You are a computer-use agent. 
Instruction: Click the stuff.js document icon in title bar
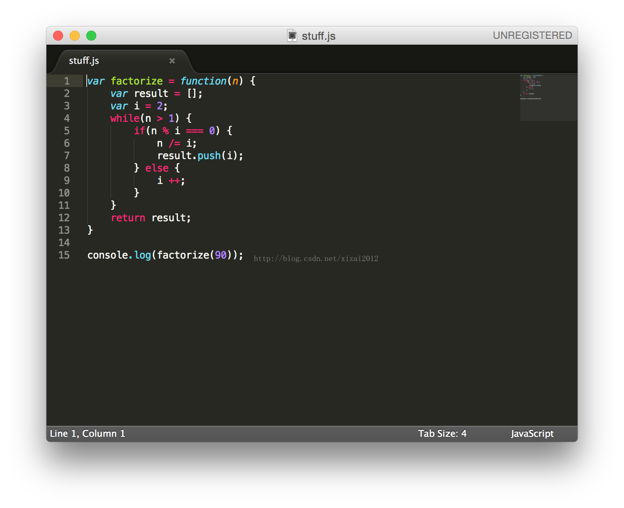coord(292,36)
